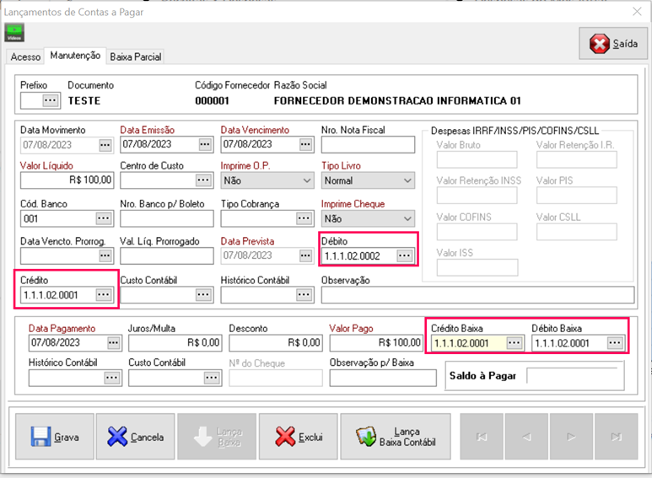Click the Observação text field
The height and width of the screenshot is (478, 652).
(477, 294)
